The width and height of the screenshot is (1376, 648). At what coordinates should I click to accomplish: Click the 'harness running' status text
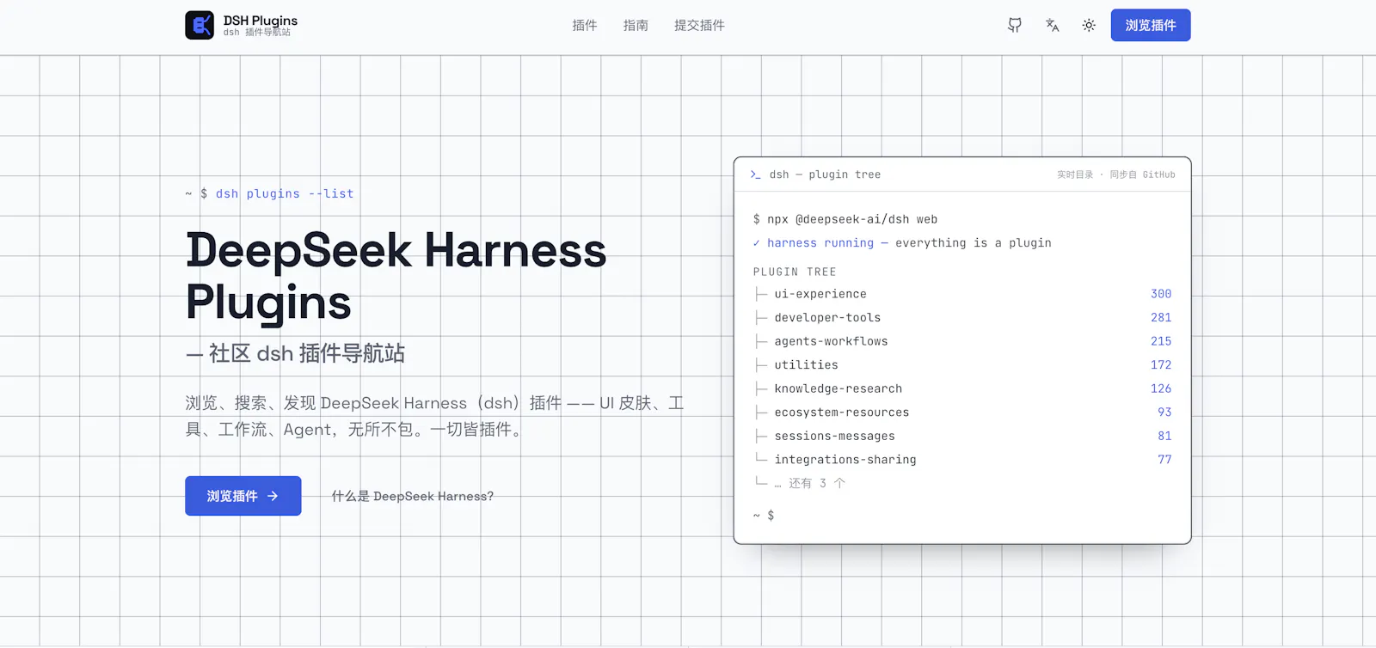820,243
